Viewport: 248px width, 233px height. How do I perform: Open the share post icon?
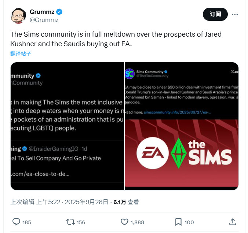232,222
